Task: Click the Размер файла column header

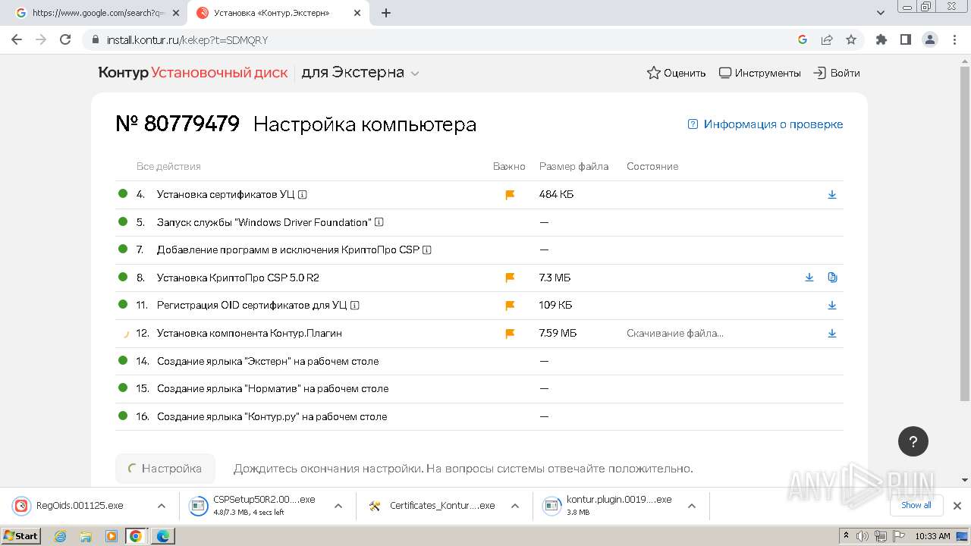Action: click(573, 166)
